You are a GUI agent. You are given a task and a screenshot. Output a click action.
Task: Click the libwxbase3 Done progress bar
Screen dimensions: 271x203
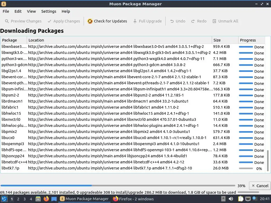point(246,47)
